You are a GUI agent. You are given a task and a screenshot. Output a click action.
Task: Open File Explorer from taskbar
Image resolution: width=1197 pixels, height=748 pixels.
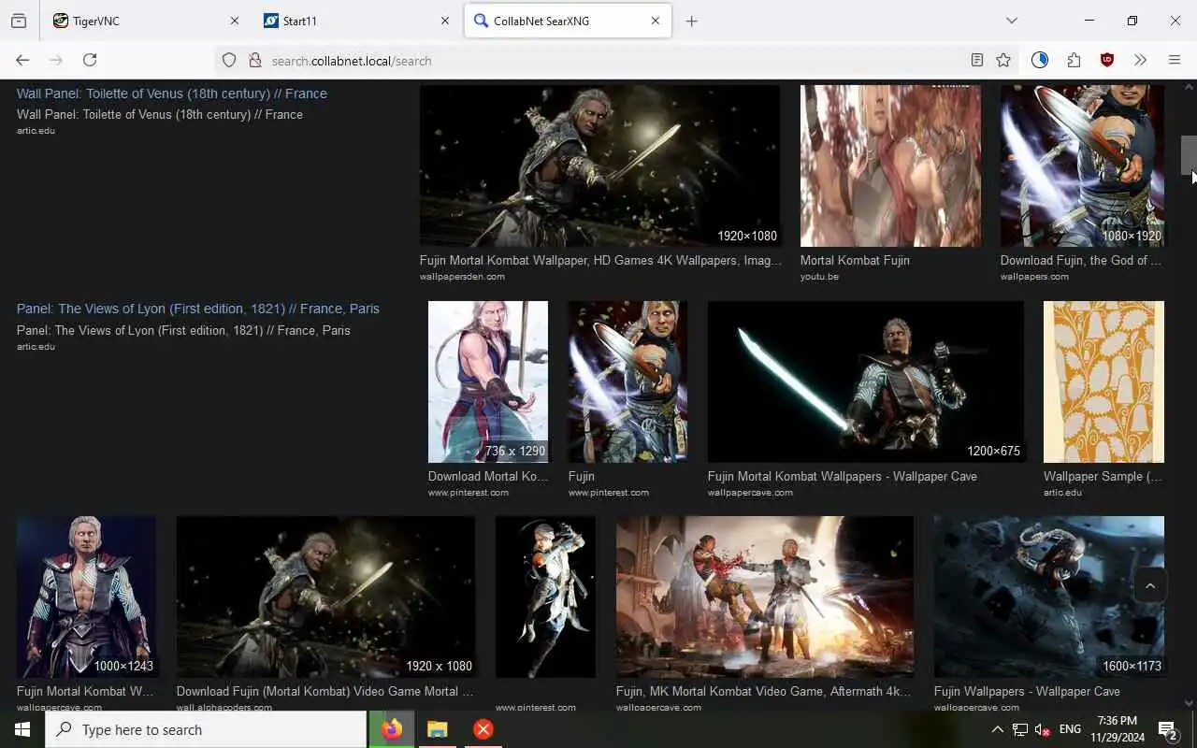(438, 729)
